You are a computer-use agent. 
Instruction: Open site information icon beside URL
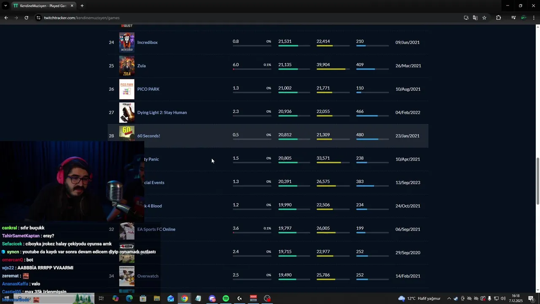38,18
